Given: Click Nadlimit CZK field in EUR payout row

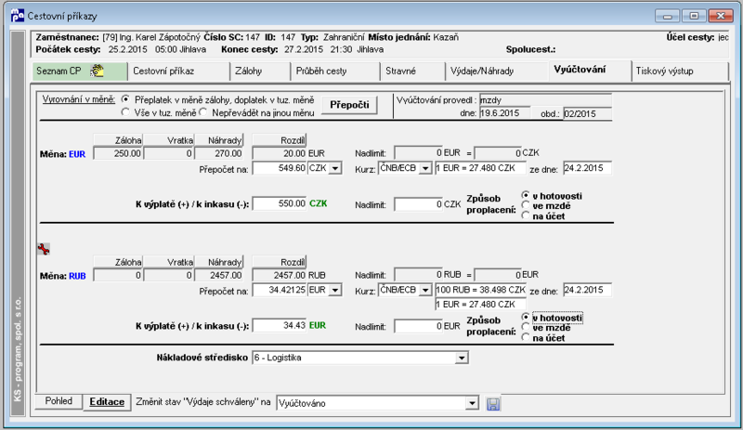Looking at the screenshot, I should (419, 204).
